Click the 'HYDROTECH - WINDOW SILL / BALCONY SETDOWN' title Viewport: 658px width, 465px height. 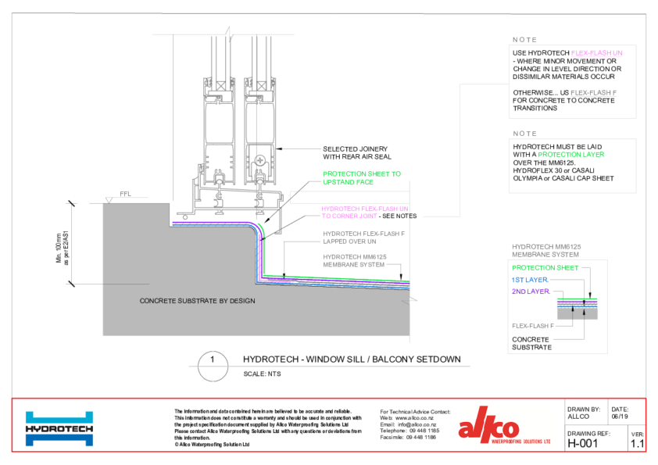(352, 359)
